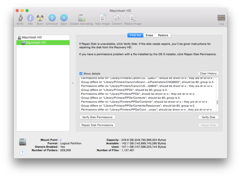
Task: Create a New Image from toolbar
Action: [x=103, y=18]
